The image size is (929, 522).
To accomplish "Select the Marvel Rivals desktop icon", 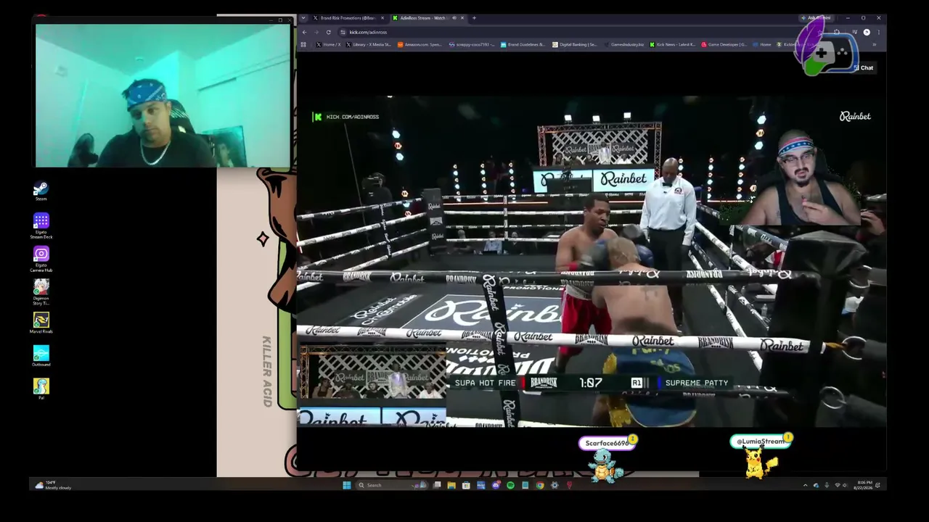I will click(41, 323).
